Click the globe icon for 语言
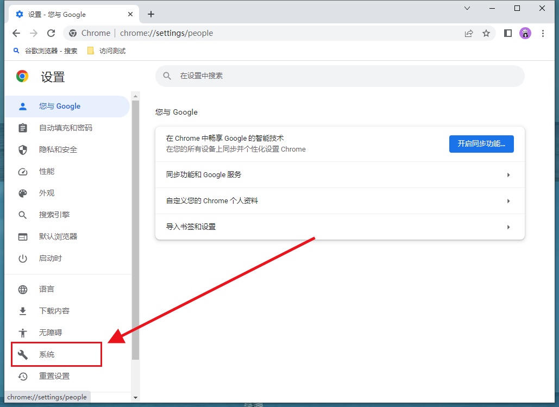The height and width of the screenshot is (407, 559). [x=22, y=289]
